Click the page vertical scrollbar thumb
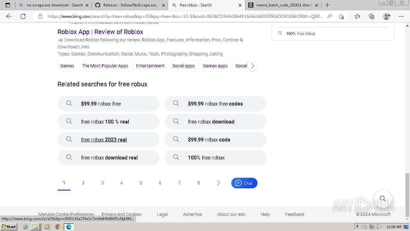 407,195
